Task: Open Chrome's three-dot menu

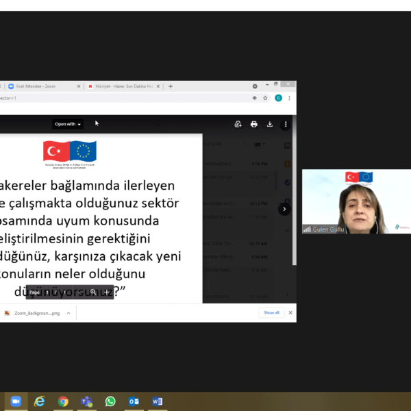Action: point(289,98)
